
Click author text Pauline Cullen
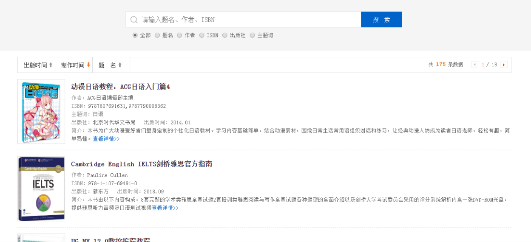[x=107, y=175]
